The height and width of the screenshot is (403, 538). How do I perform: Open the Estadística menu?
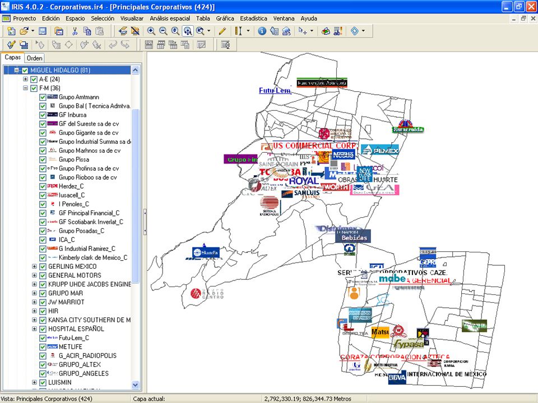coord(253,18)
